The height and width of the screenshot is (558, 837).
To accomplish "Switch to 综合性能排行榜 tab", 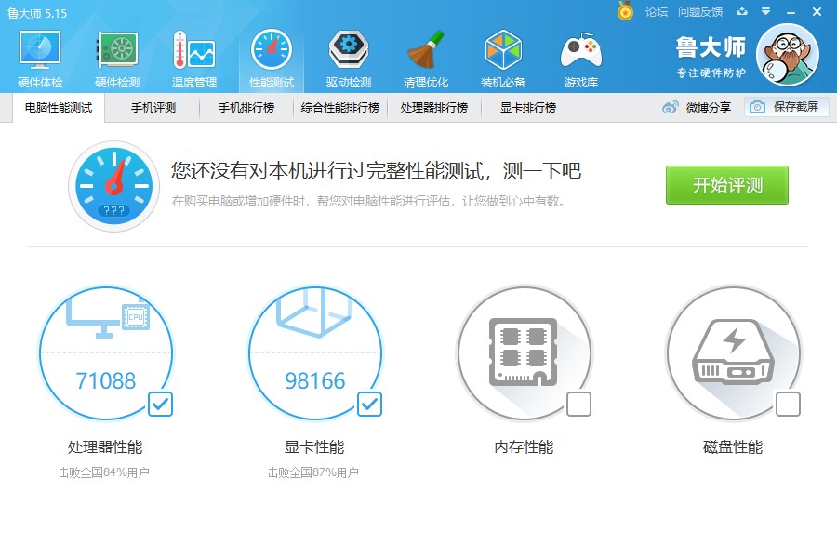I will [340, 108].
